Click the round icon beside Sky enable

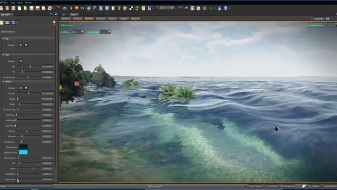26,45
